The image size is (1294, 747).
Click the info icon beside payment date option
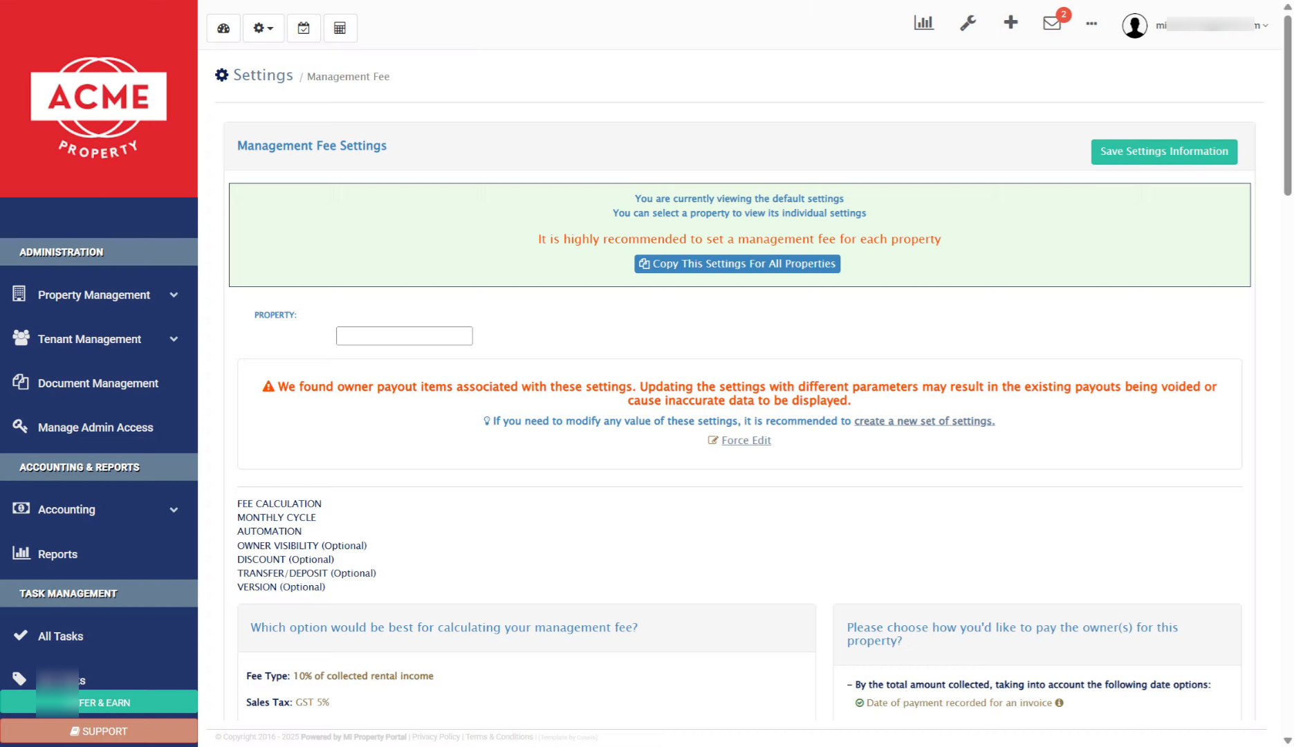point(1059,703)
